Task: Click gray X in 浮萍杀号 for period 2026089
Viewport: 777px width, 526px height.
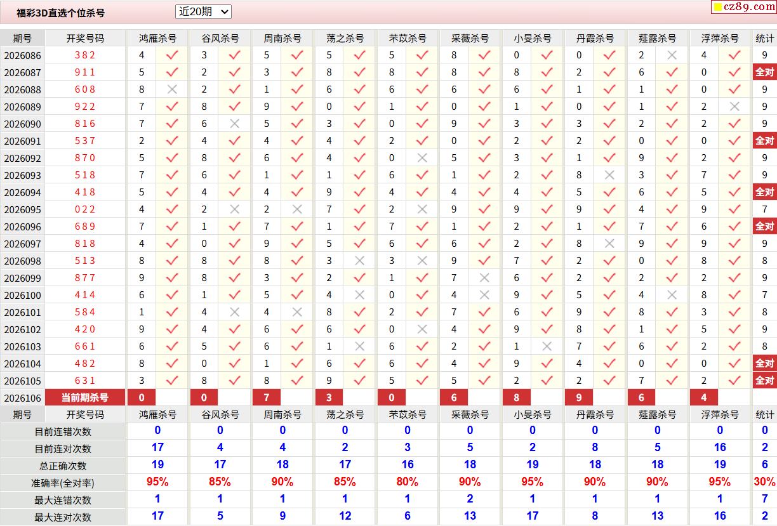Action: [x=734, y=107]
